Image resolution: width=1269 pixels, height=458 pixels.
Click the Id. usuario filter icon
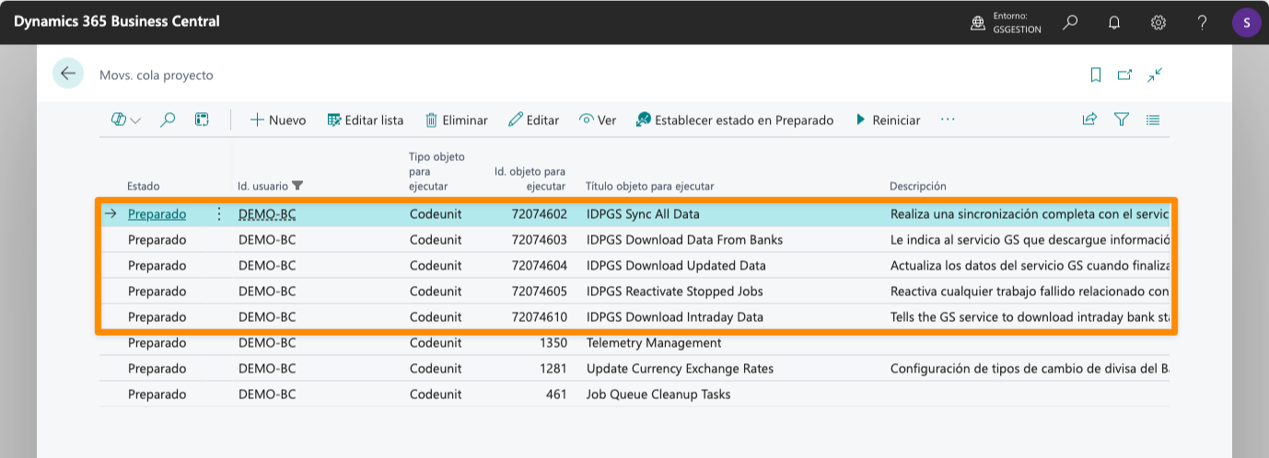297,186
